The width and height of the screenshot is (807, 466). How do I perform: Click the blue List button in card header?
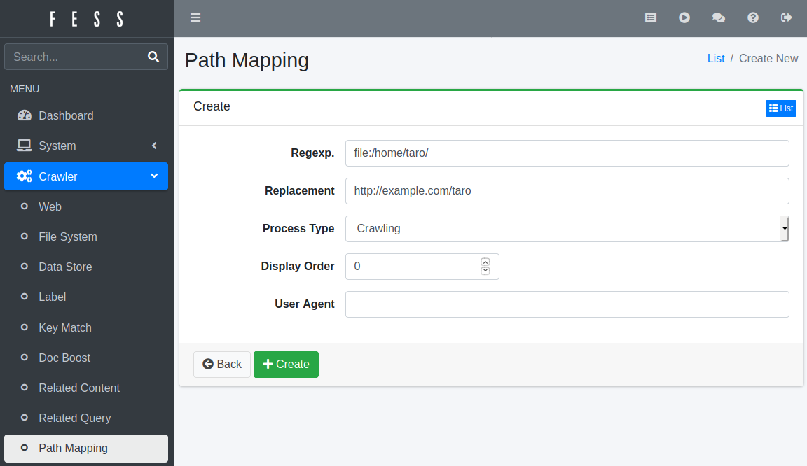click(780, 108)
